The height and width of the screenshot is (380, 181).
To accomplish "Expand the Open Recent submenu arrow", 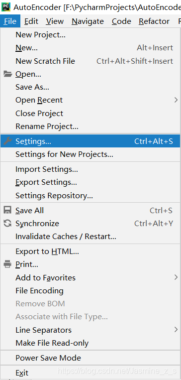I will (x=176, y=100).
